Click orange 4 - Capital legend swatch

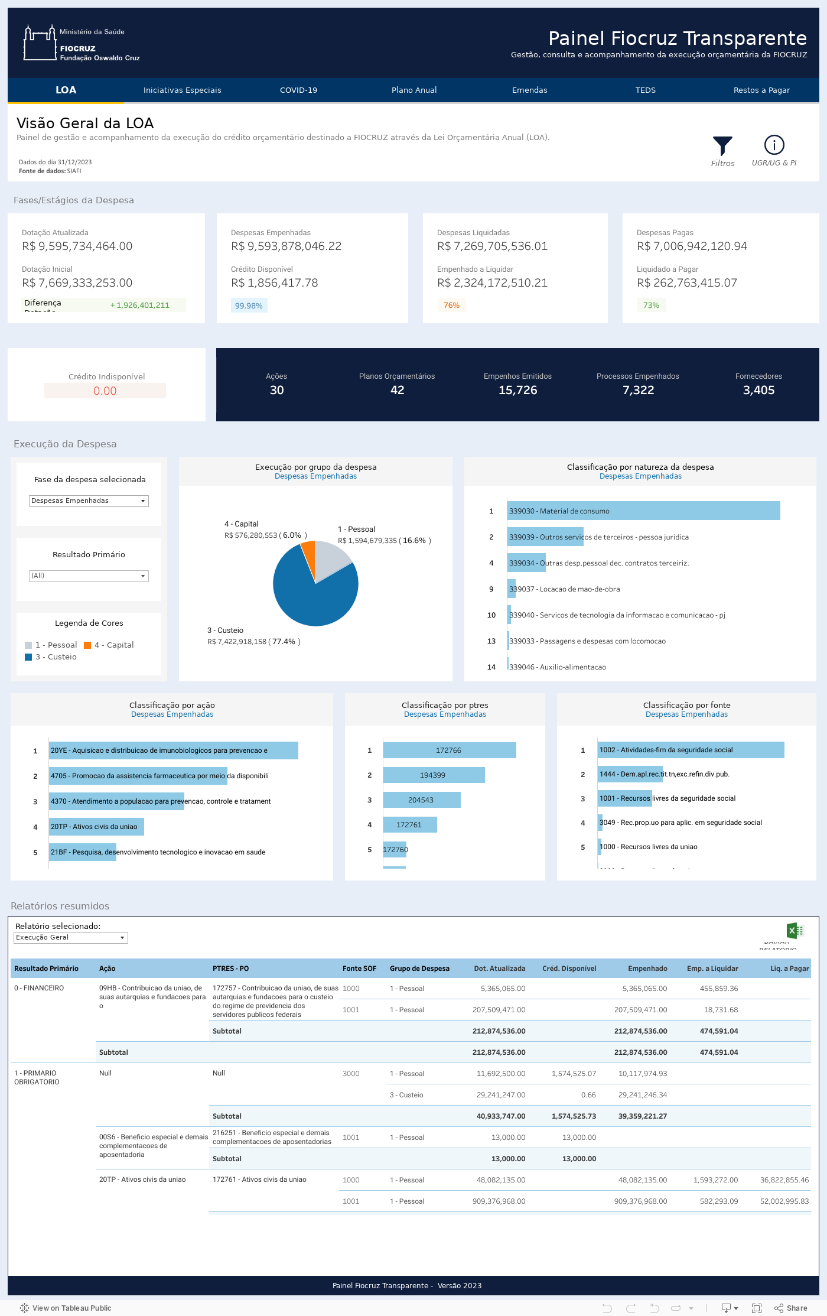tap(87, 645)
